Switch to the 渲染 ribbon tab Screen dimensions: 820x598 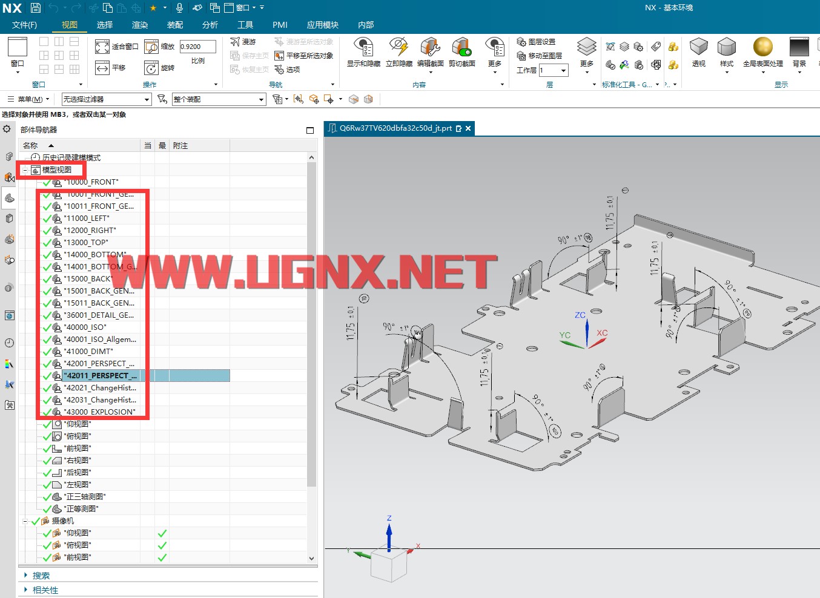click(140, 25)
